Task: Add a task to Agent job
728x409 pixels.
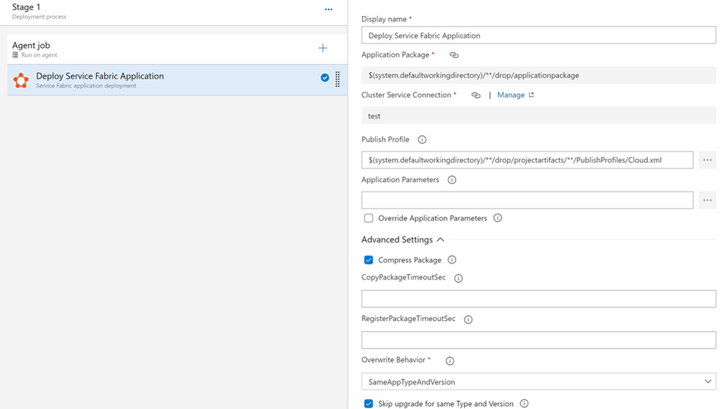Action: coord(323,48)
